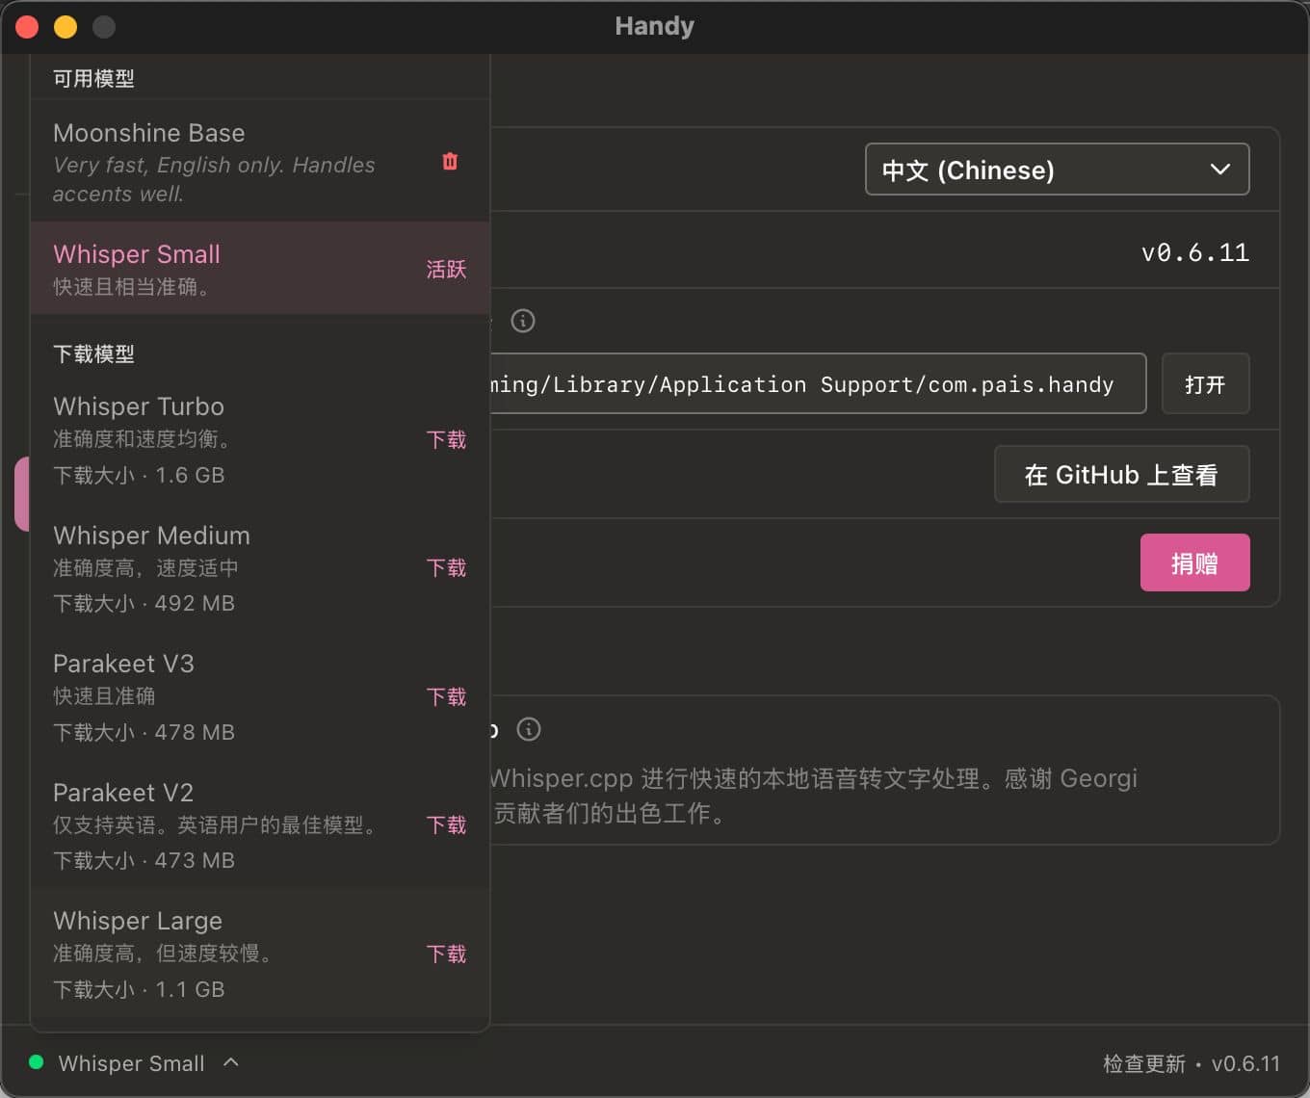Click the 准确度和速度均衡。 description text
1310x1098 pixels.
[x=142, y=439]
